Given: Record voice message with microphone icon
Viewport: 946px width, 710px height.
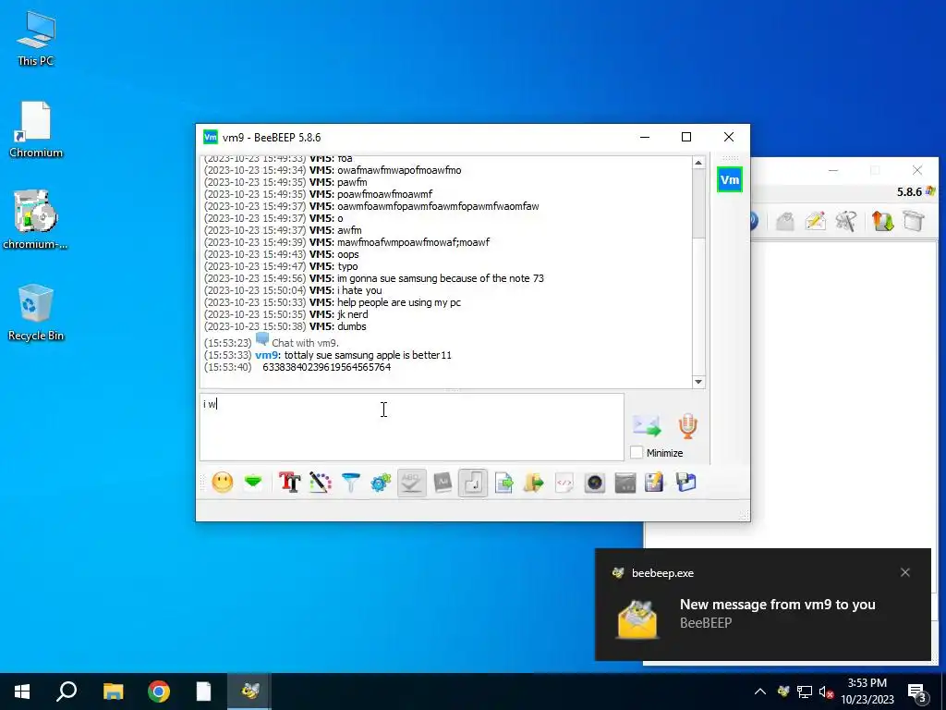Looking at the screenshot, I should click(687, 425).
